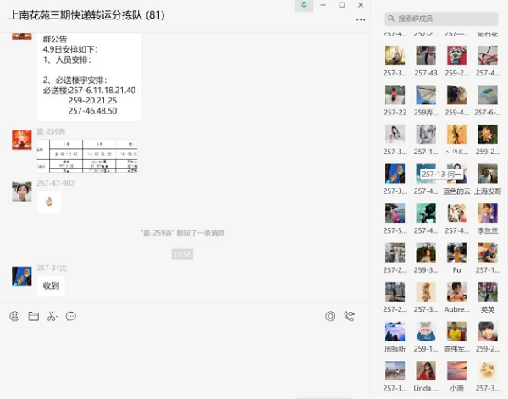Viewport: 508px width, 399px height.
Task: Click the member named Fu
Action: 456,252
